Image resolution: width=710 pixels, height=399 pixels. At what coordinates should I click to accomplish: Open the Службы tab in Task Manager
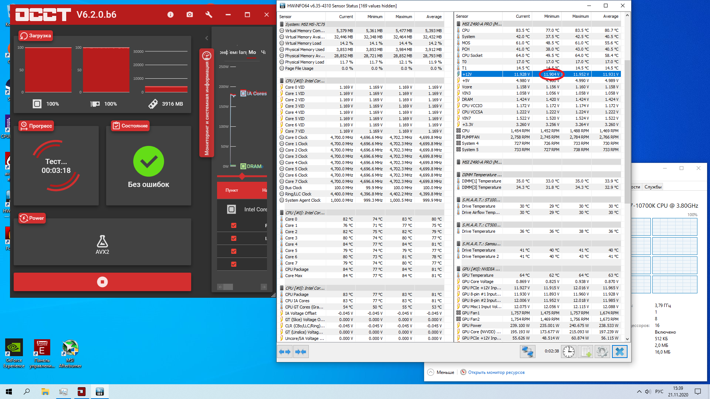(653, 187)
